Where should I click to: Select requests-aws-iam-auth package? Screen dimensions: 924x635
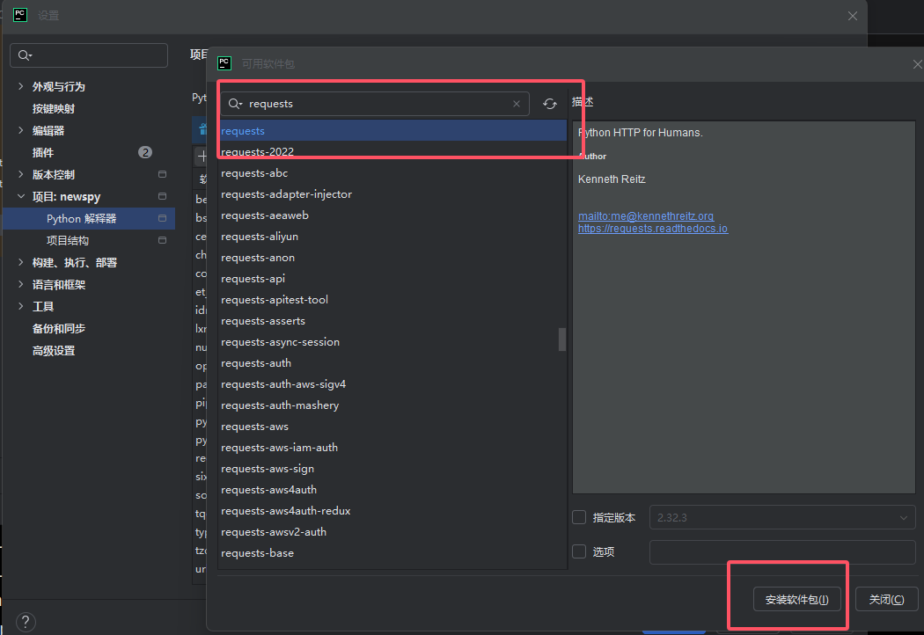pyautogui.click(x=392, y=448)
